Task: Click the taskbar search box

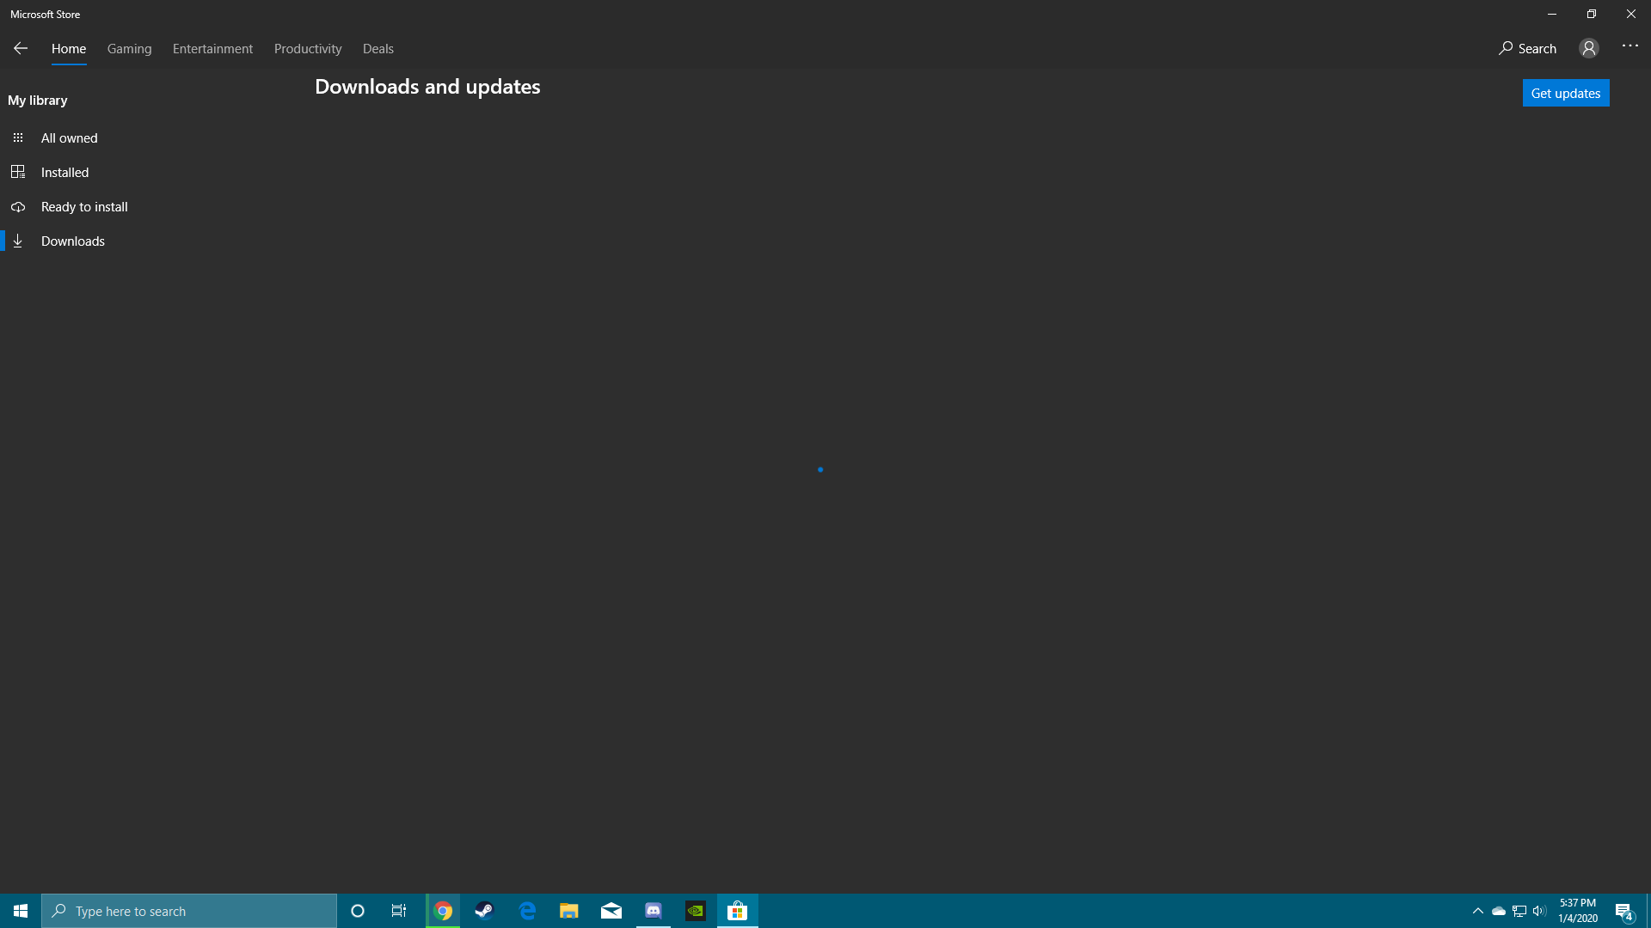Action: 189,911
